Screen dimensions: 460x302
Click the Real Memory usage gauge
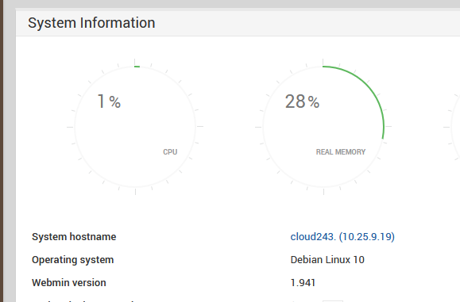tap(323, 127)
